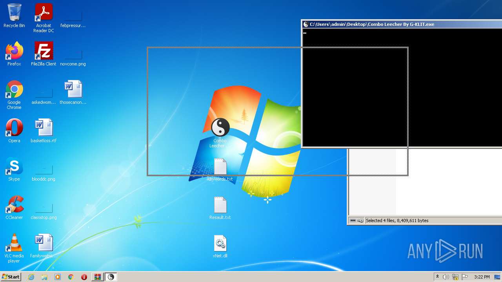The image size is (502, 282).
Task: Select the FileZilla Client shortcut
Action: coord(44,54)
